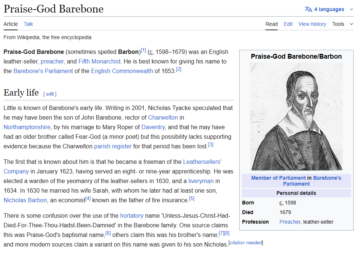This screenshot has width=364, height=255.
Task: Visit the Northamptonshire article link
Action: [x=27, y=127]
